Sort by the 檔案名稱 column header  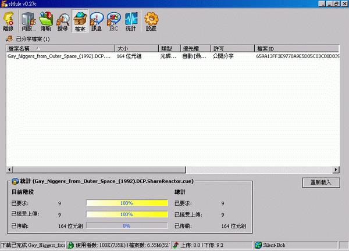60,48
